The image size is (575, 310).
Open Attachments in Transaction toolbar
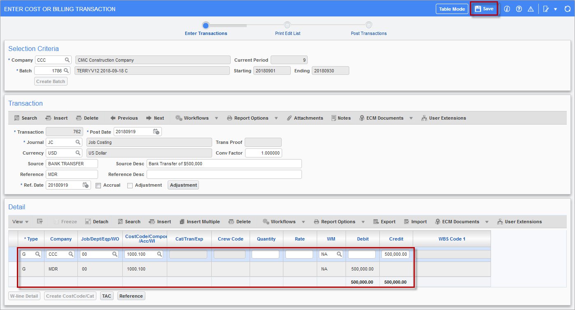305,118
